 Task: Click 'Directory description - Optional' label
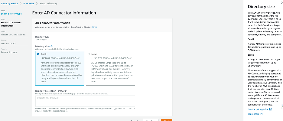pyautogui.click(x=51, y=91)
